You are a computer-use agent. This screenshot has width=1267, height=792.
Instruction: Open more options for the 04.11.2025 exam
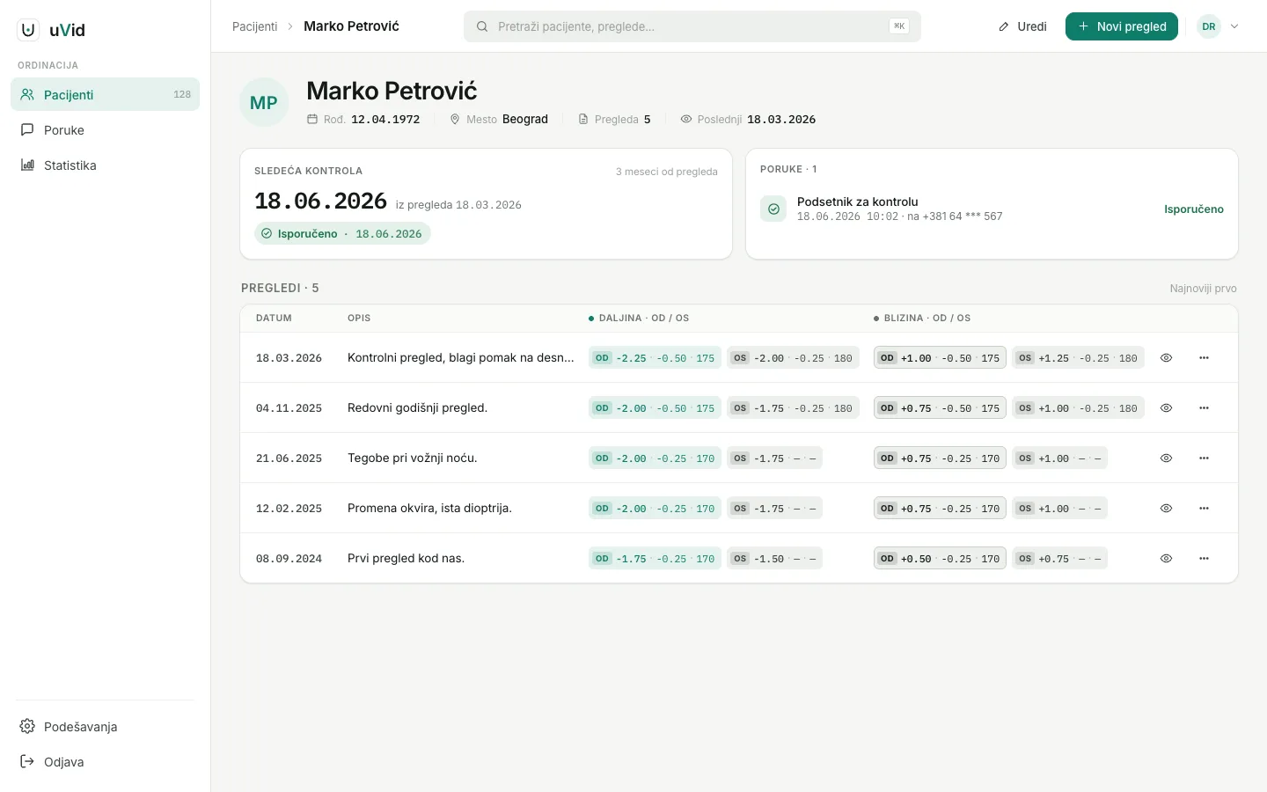point(1204,408)
